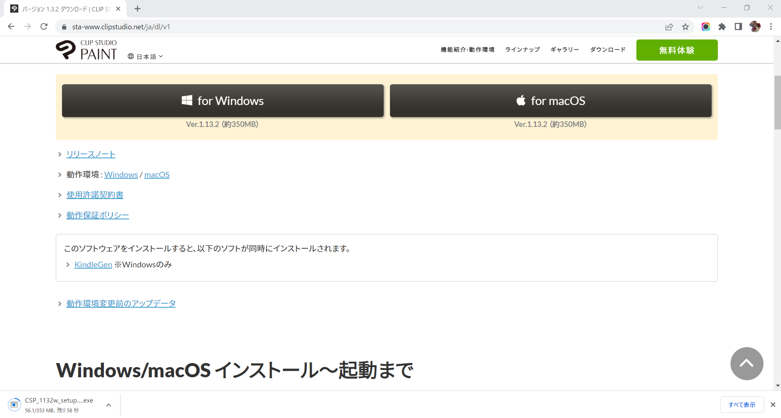Open the browser side panel icon
781x418 pixels.
pos(738,27)
